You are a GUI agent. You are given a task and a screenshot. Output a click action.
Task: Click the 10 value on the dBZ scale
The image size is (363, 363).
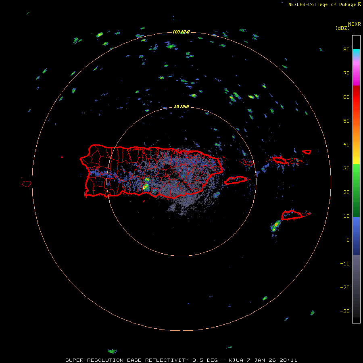coord(346,216)
